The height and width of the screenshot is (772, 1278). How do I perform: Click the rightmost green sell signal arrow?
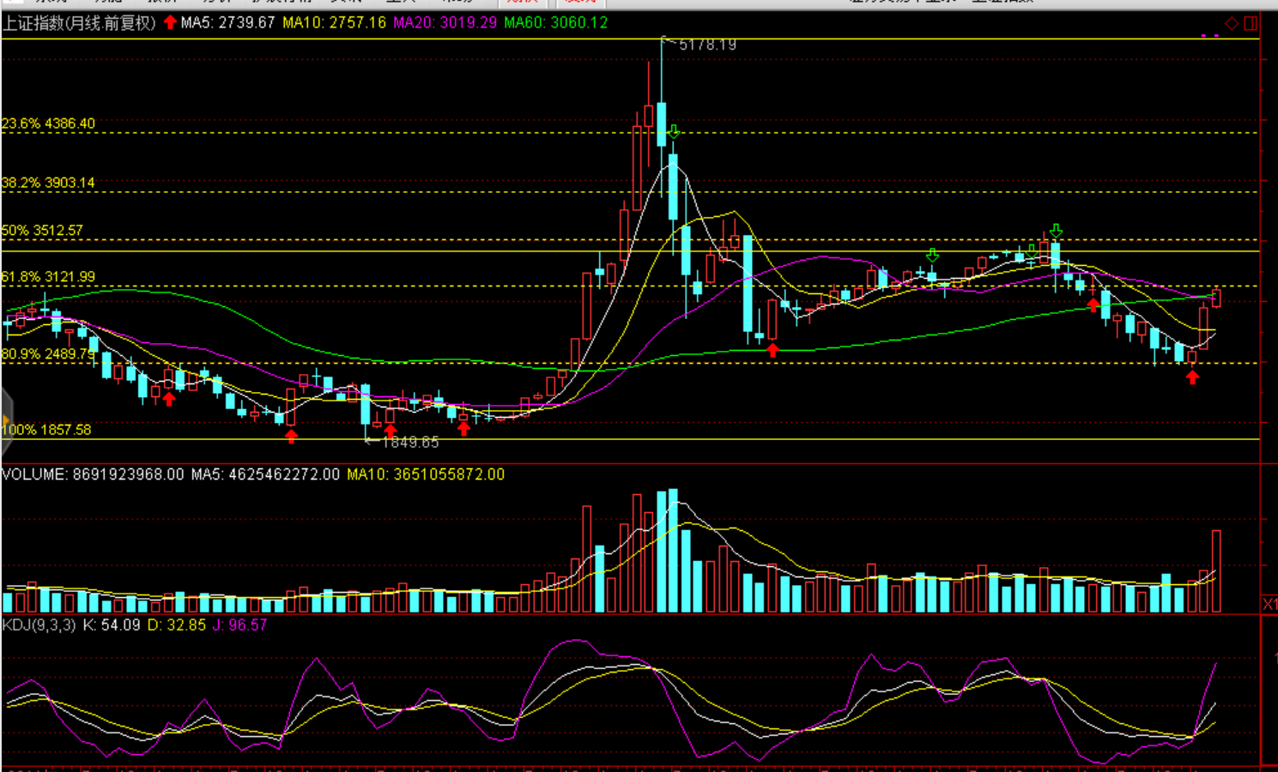point(1056,231)
